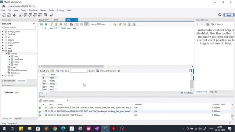Toggle wrap cell content in result grid
235x132 pixels.
tap(119, 71)
